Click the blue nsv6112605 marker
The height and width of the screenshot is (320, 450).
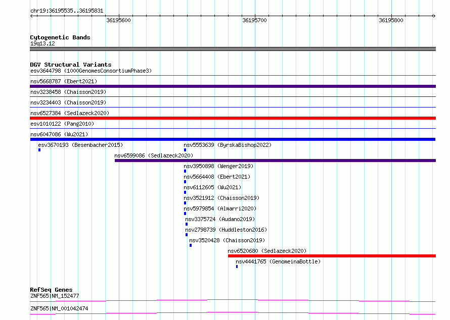point(185,192)
